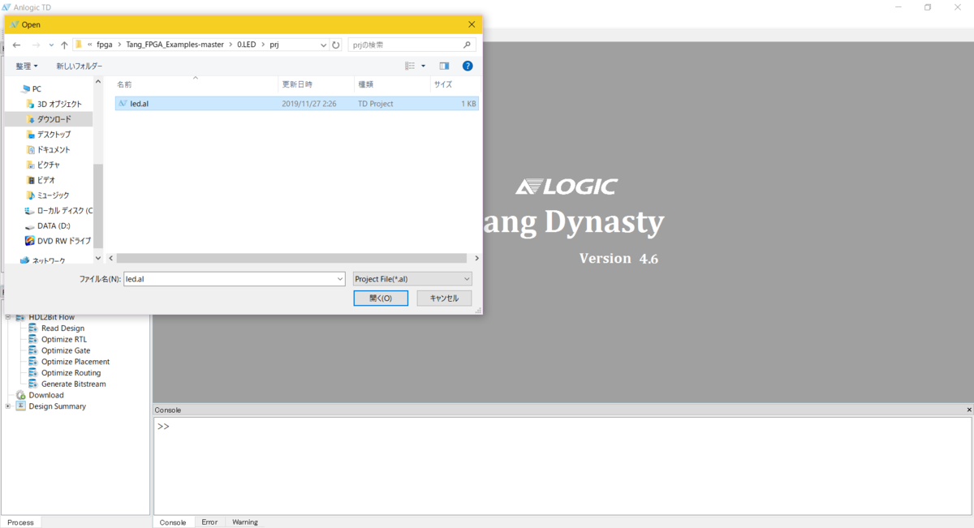Change the file view layout icon
Image resolution: width=974 pixels, height=528 pixels.
click(x=410, y=66)
